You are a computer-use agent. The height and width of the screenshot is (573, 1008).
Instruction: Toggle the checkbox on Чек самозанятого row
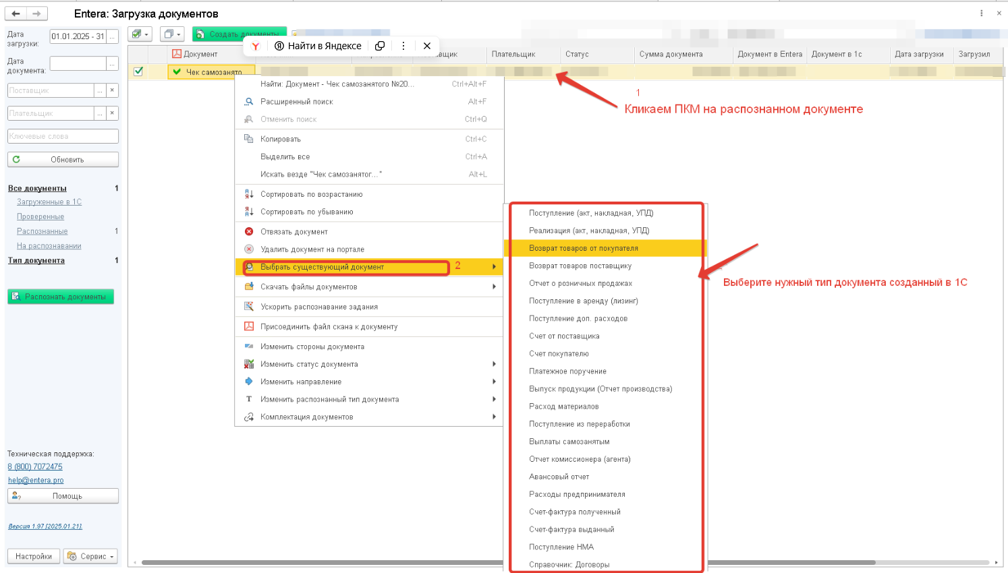click(138, 71)
